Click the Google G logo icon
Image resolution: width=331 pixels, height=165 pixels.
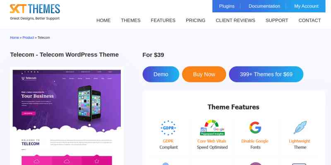(255, 127)
